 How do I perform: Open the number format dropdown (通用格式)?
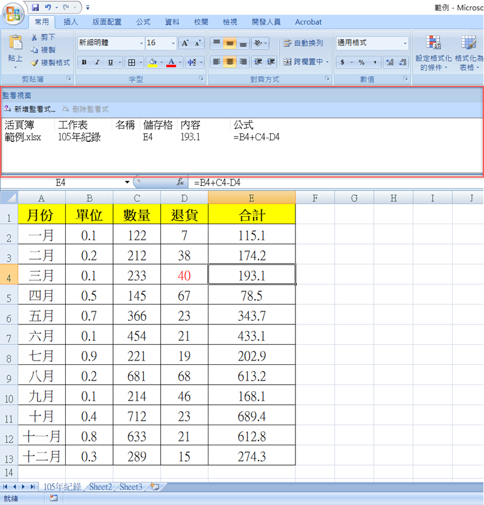click(405, 43)
